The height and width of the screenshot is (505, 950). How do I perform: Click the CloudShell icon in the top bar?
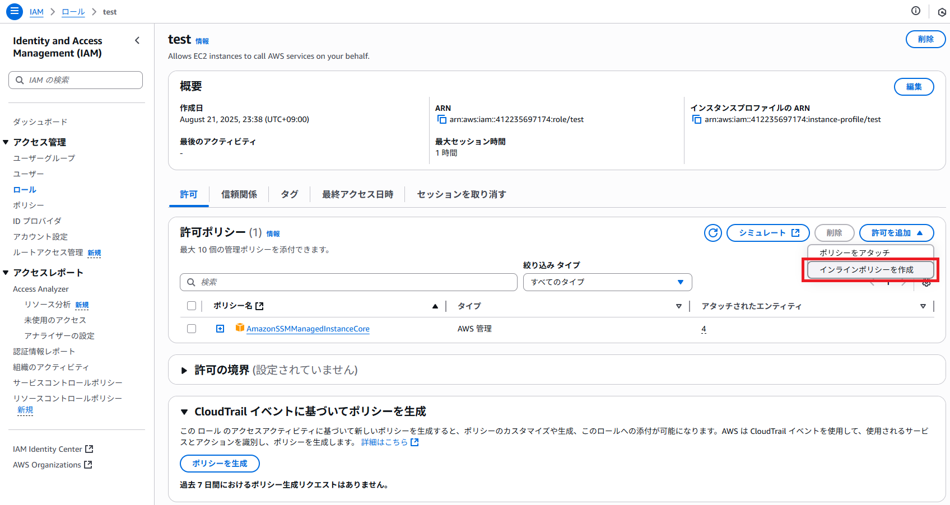coord(942,11)
